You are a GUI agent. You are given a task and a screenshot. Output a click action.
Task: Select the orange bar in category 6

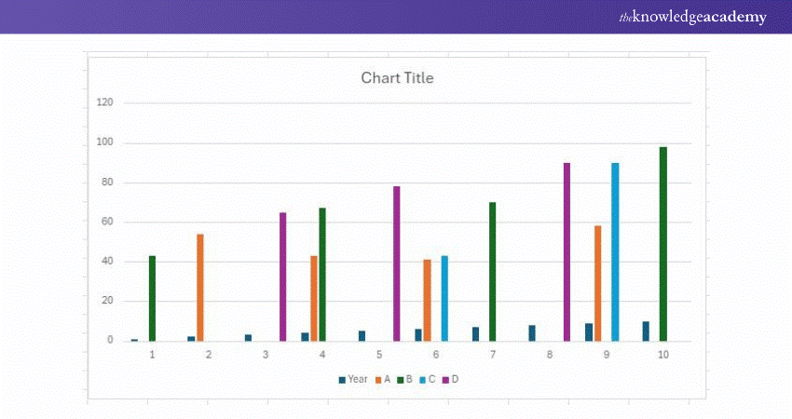(x=427, y=300)
